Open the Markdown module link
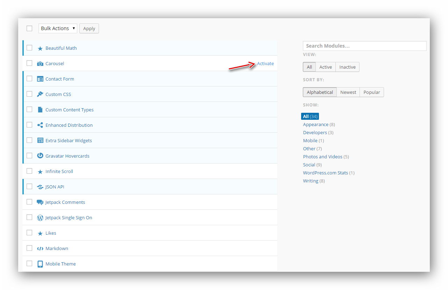448x290 pixels. pyautogui.click(x=57, y=248)
